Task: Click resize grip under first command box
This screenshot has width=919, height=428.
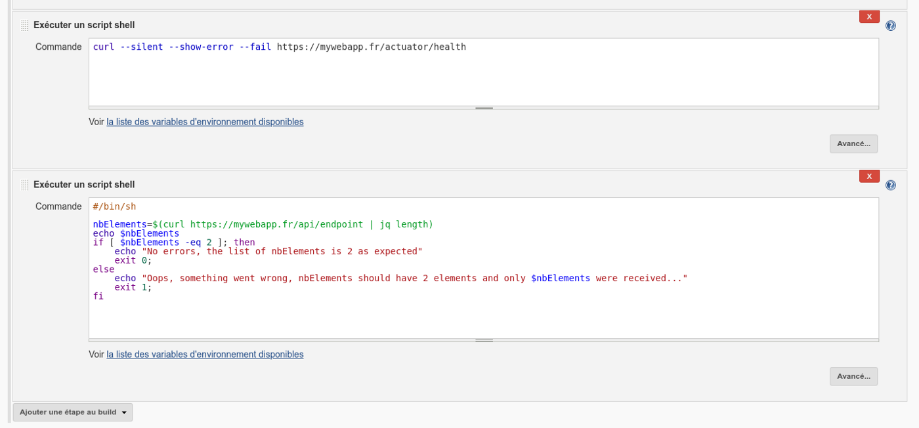Action: point(484,107)
